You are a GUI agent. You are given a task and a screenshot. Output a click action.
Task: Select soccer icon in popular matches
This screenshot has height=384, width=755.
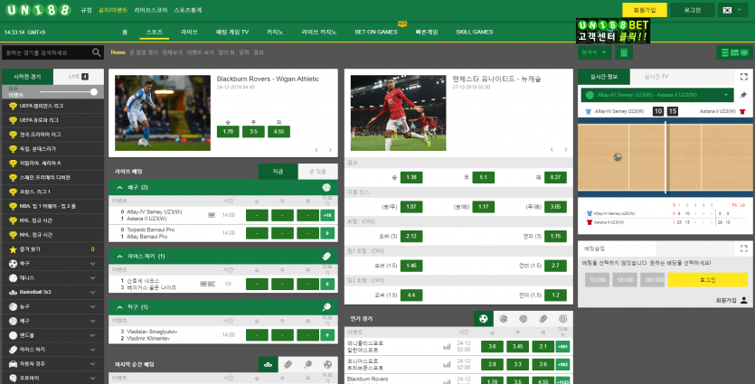click(x=484, y=319)
